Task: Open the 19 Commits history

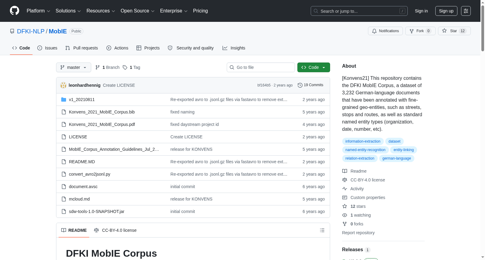Action: tap(310, 85)
